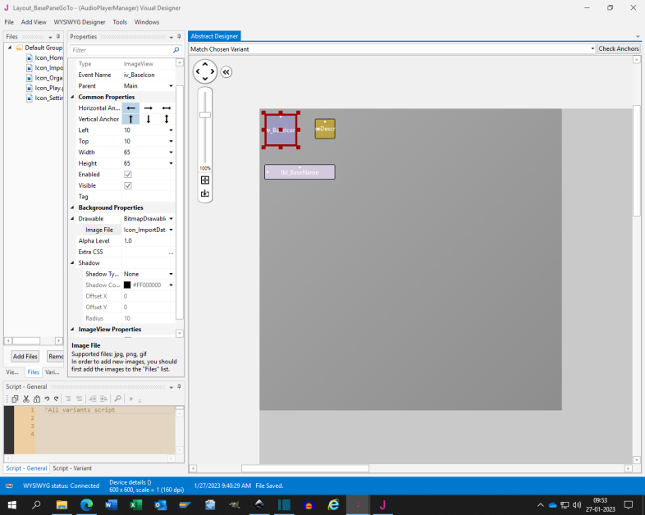Collapse the Common Properties section
The image size is (645, 515).
pyautogui.click(x=72, y=97)
